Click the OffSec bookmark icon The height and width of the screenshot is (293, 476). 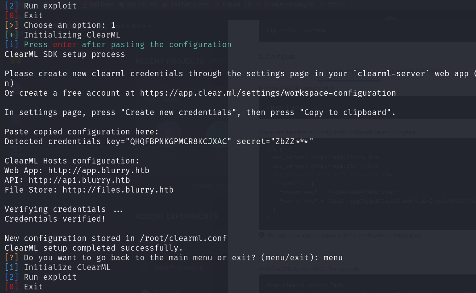323,4
